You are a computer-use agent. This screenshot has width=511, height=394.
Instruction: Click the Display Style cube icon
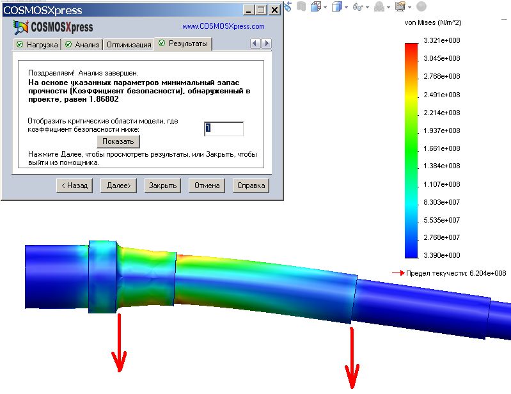click(x=336, y=6)
